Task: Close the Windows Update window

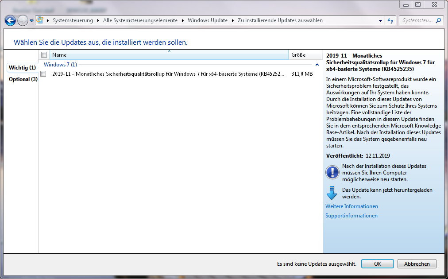Action: pos(434,4)
